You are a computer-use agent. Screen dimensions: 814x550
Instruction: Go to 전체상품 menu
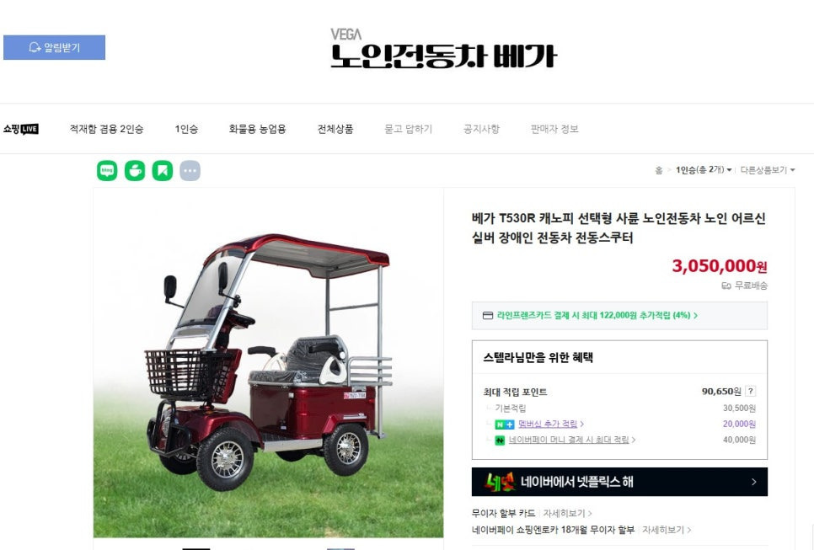click(x=335, y=129)
